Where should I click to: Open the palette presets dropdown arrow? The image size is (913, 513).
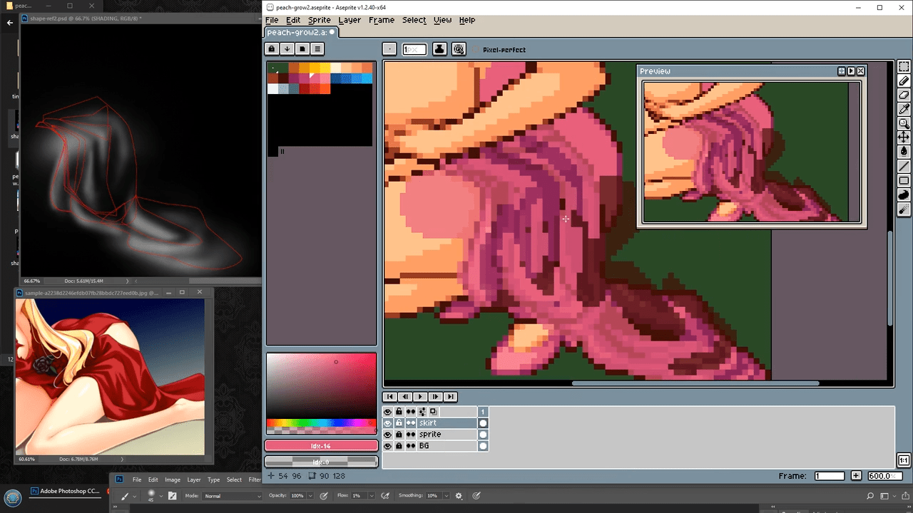[287, 49]
